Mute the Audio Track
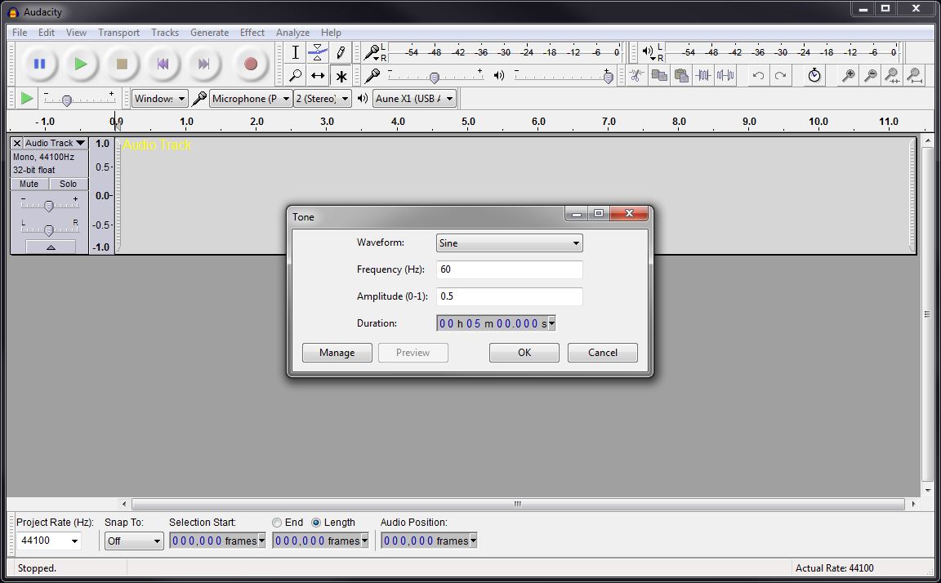 pyautogui.click(x=29, y=184)
